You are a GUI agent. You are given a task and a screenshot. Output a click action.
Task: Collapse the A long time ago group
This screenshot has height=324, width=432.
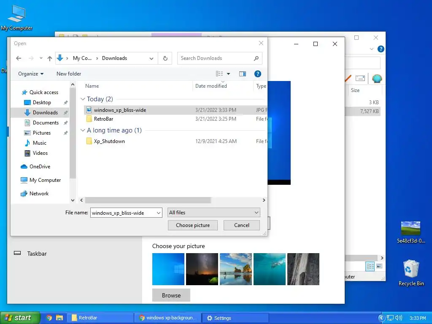coord(83,130)
